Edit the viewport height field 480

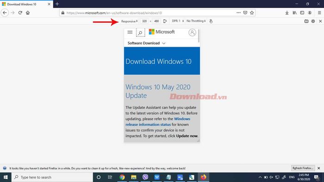click(x=156, y=21)
